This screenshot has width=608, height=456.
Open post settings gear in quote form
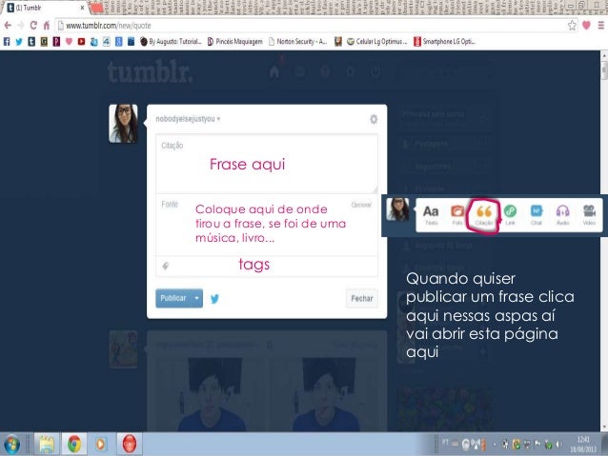[374, 119]
